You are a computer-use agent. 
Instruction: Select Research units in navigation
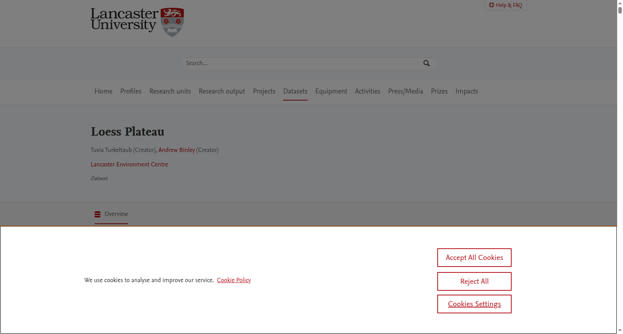click(x=170, y=91)
